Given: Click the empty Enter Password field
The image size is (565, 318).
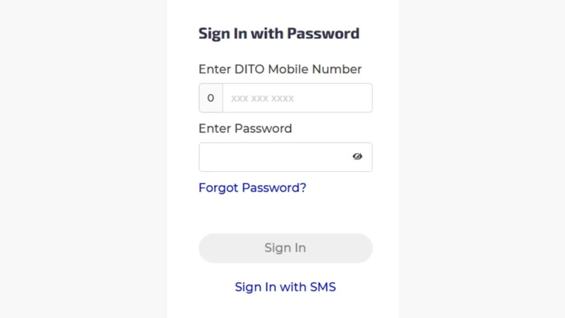Looking at the screenshot, I should coord(276,157).
